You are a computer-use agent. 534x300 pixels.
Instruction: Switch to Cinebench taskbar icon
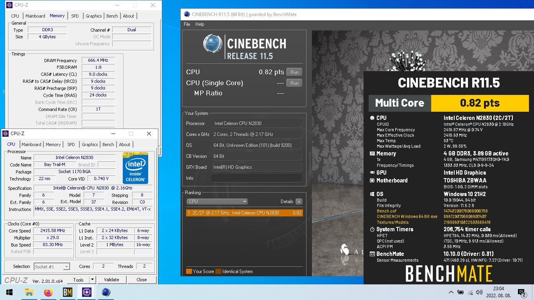[x=106, y=292]
